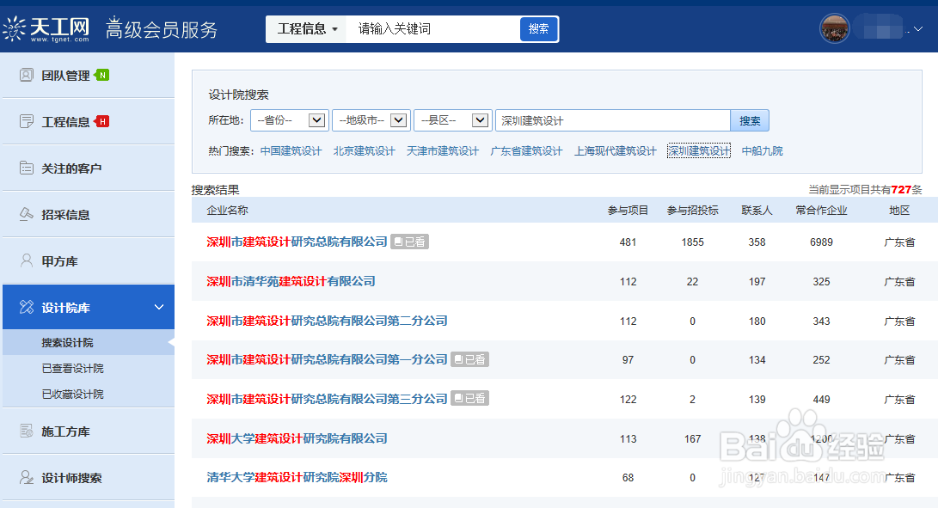Click the 甲方库 person icon
Viewport: 938px width, 508px height.
click(27, 260)
